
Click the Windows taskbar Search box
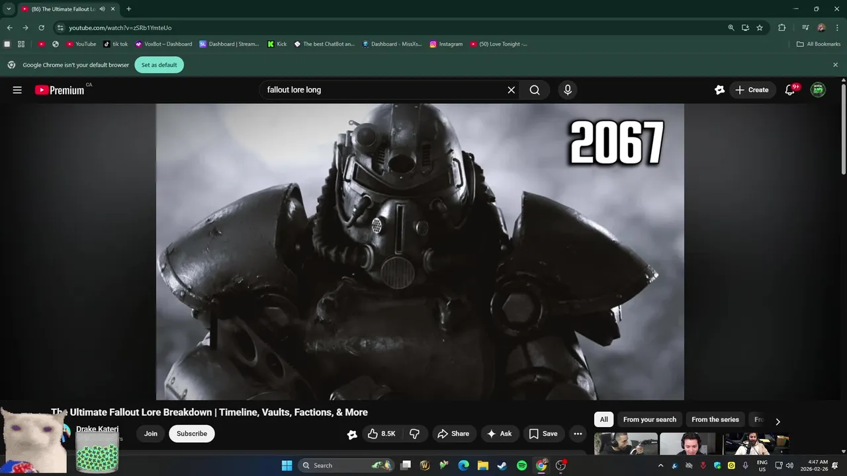346,465
